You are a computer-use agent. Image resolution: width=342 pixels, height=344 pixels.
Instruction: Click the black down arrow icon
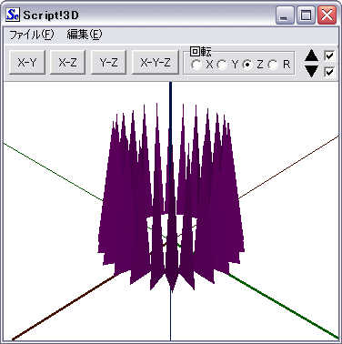point(311,71)
